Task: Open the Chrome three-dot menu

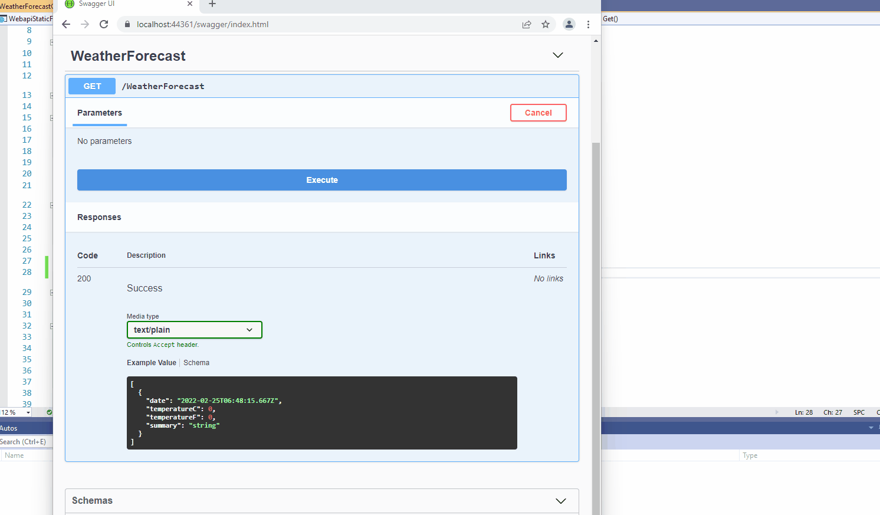Action: point(588,24)
